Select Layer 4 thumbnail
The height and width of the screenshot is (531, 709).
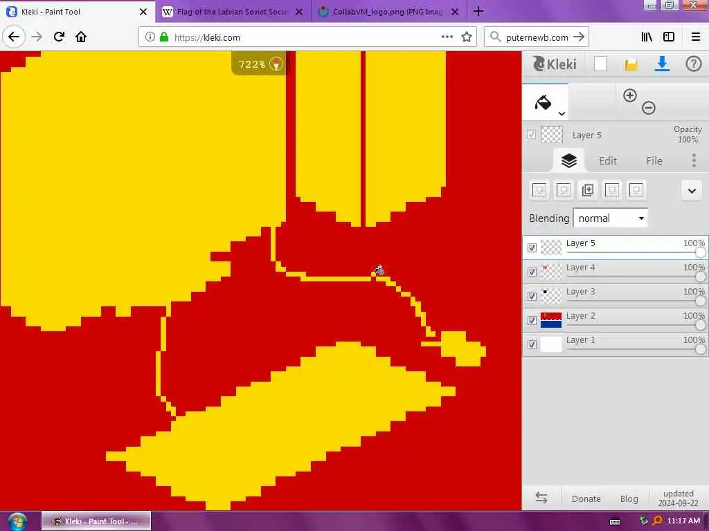coord(550,271)
